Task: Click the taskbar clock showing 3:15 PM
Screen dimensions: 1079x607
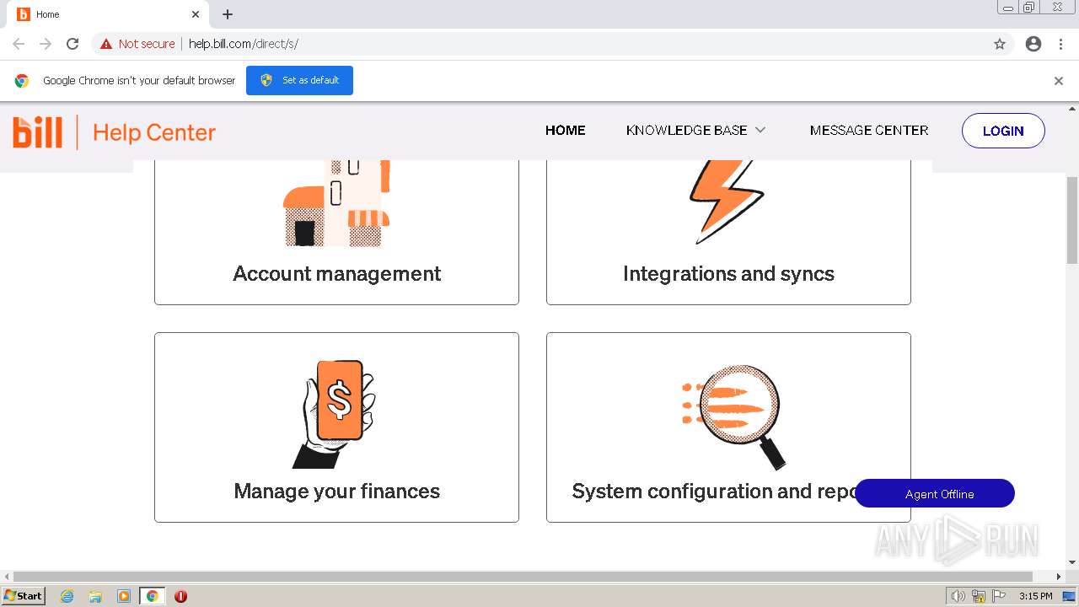Action: (1035, 596)
